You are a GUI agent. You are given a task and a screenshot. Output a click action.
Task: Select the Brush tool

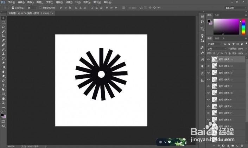point(3,49)
